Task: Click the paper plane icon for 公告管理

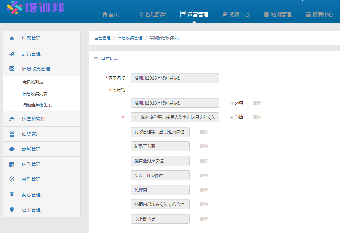Action: click(x=12, y=54)
